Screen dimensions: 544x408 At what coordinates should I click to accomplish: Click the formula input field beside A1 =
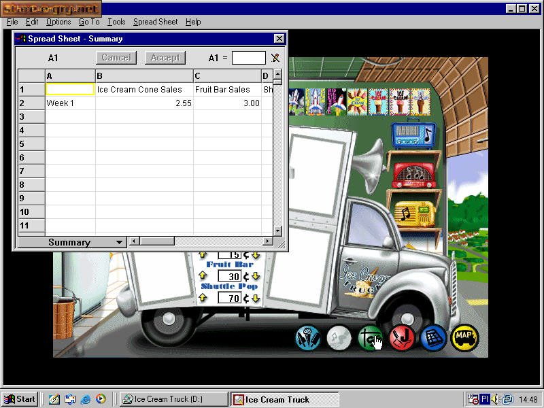click(x=248, y=58)
